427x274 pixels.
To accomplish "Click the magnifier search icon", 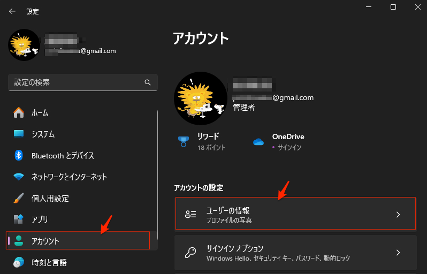I will click(x=148, y=82).
